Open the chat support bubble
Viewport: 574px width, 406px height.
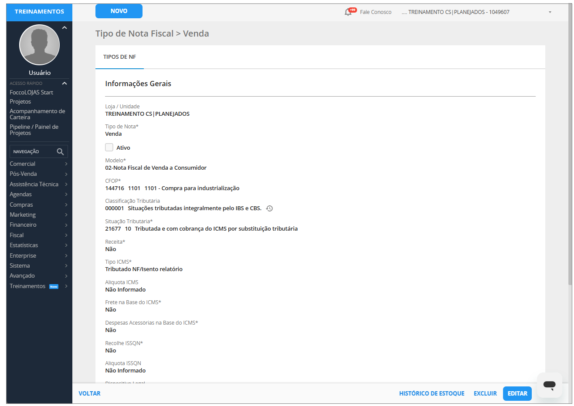pyautogui.click(x=549, y=385)
